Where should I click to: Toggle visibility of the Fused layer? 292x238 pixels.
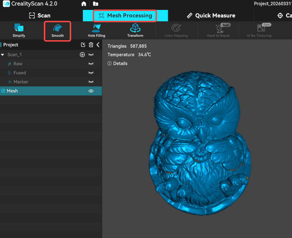tap(91, 73)
